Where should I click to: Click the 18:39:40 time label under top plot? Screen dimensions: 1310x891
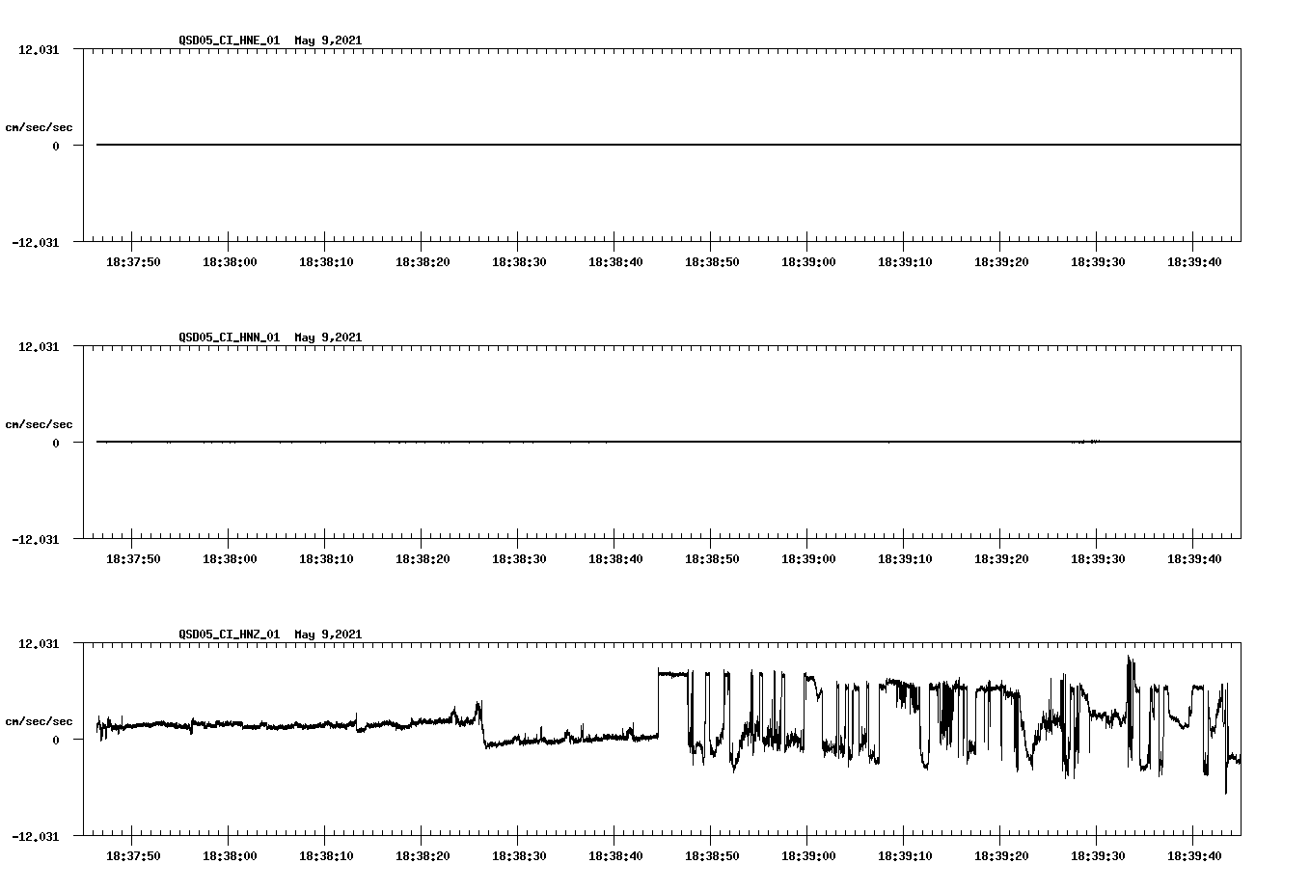[x=1193, y=259]
